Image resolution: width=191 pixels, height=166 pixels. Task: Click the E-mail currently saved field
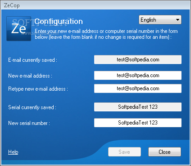[x=138, y=60]
